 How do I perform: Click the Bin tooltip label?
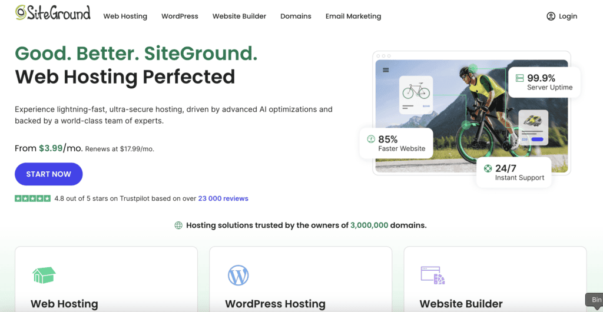tap(596, 300)
